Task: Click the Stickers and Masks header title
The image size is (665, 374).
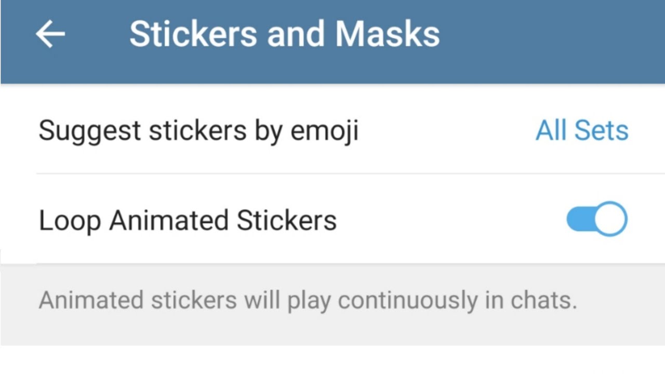Action: coord(284,34)
